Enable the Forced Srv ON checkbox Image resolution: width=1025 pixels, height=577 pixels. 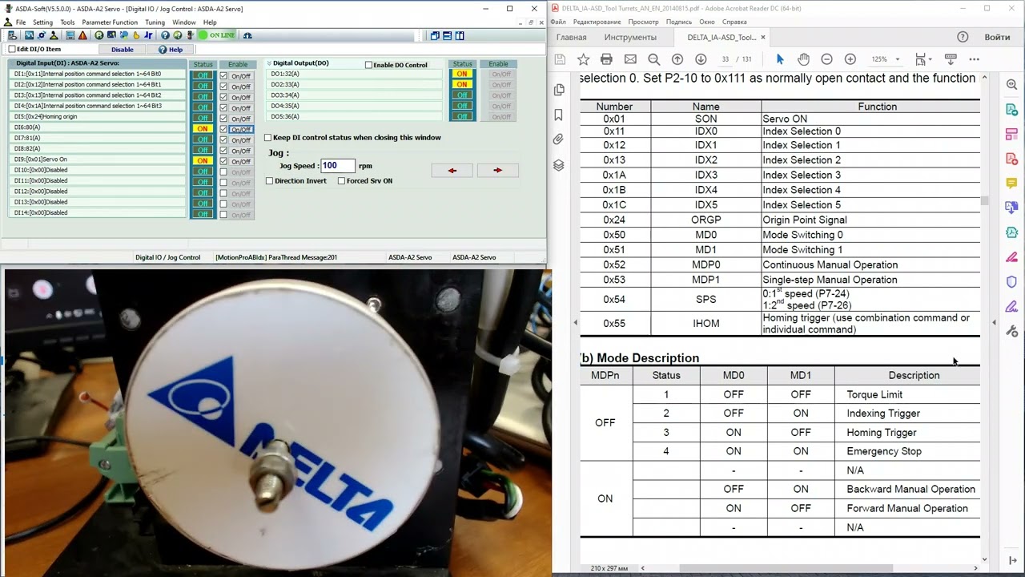coord(341,181)
